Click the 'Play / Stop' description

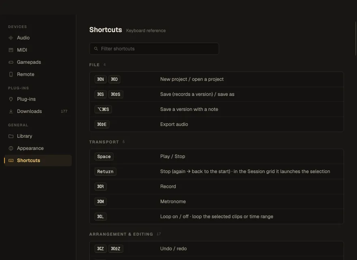(x=172, y=156)
